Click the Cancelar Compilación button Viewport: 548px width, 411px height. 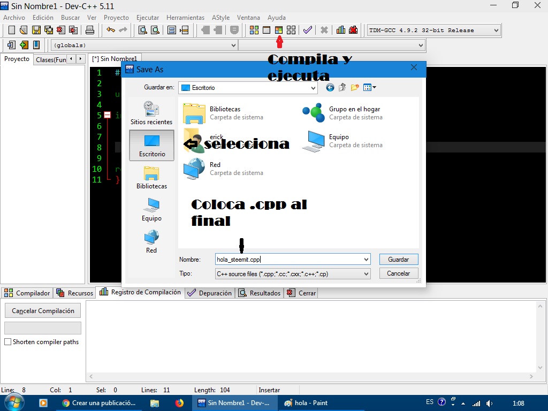(x=43, y=311)
